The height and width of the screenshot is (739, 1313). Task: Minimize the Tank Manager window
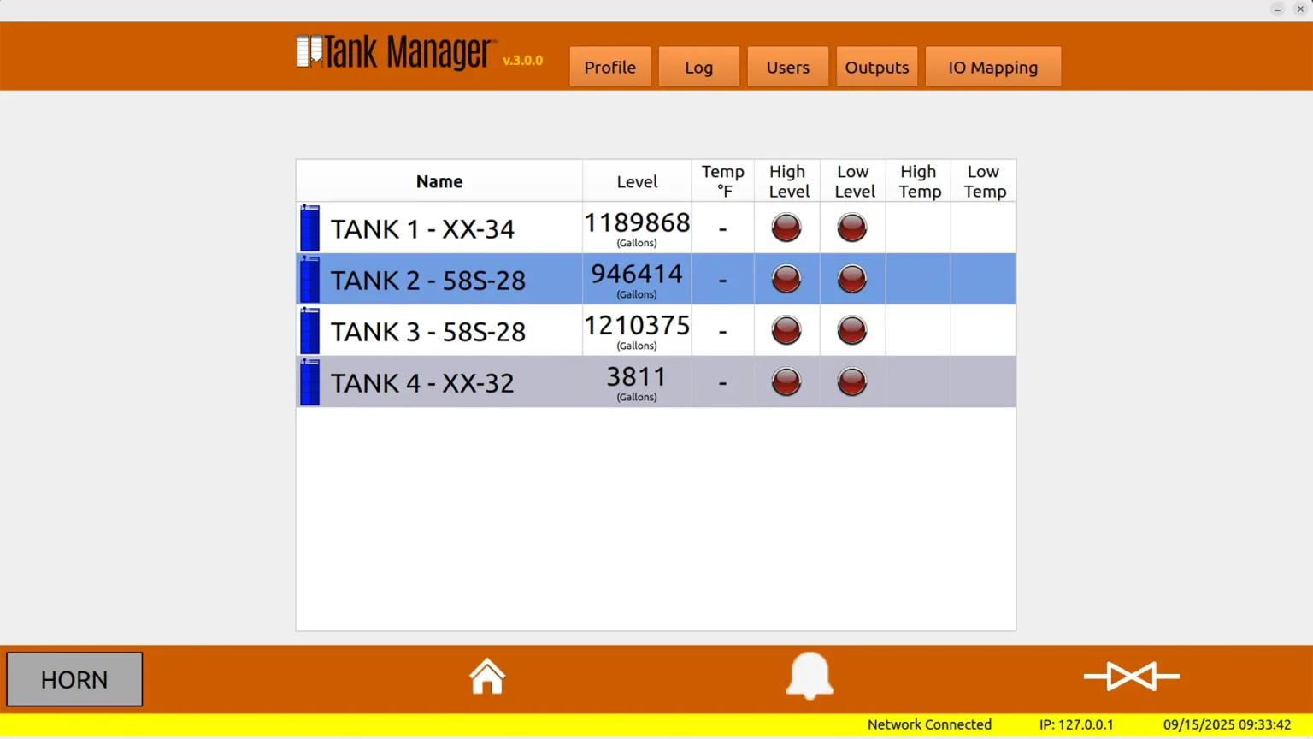point(1277,9)
